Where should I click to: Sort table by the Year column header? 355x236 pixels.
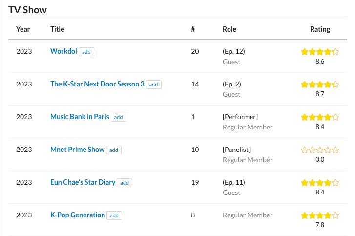coord(23,29)
